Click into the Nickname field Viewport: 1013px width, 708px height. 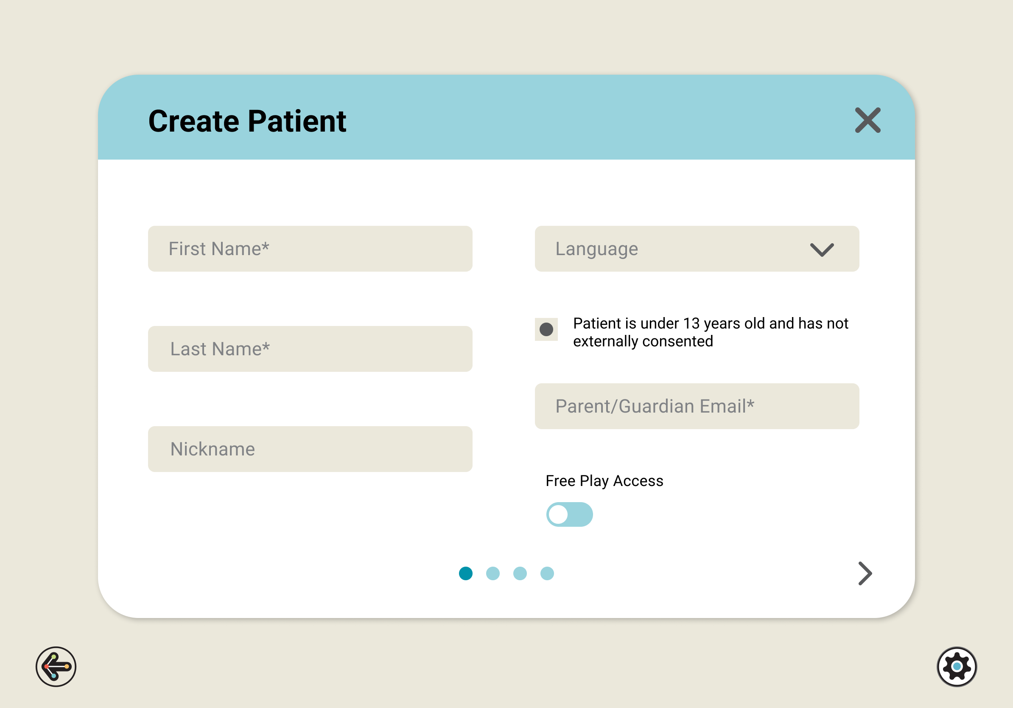(x=310, y=450)
